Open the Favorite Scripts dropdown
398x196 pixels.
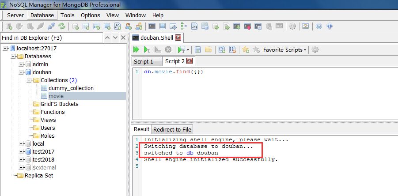click(284, 50)
